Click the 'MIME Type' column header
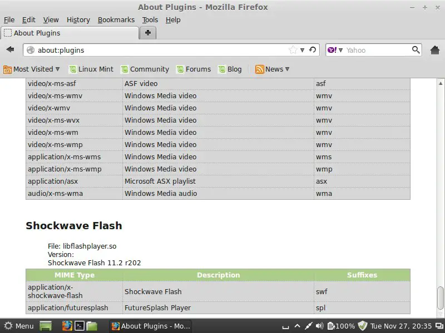This screenshot has height=333, width=445. [75, 275]
